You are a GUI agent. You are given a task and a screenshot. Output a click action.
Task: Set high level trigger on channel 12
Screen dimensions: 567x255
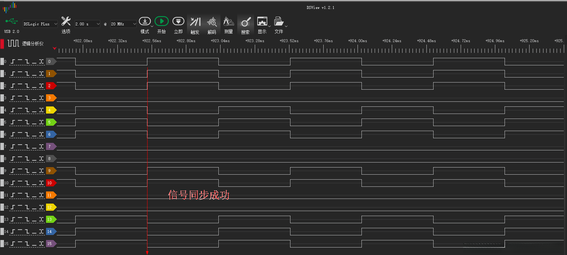tap(20, 207)
